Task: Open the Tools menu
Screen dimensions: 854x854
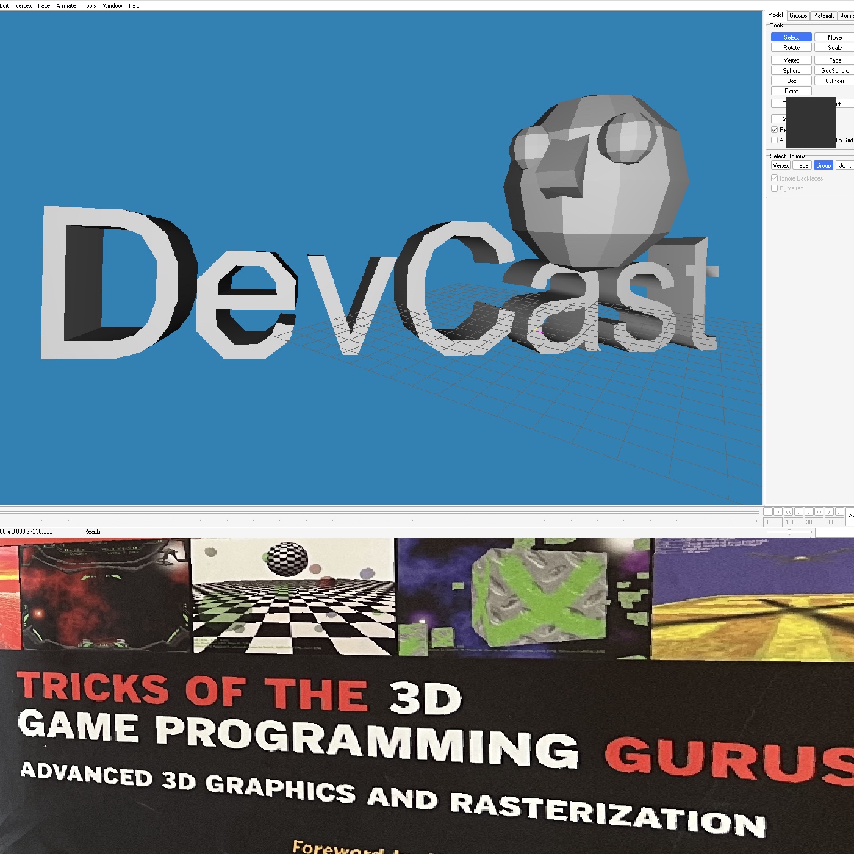Action: tap(90, 5)
